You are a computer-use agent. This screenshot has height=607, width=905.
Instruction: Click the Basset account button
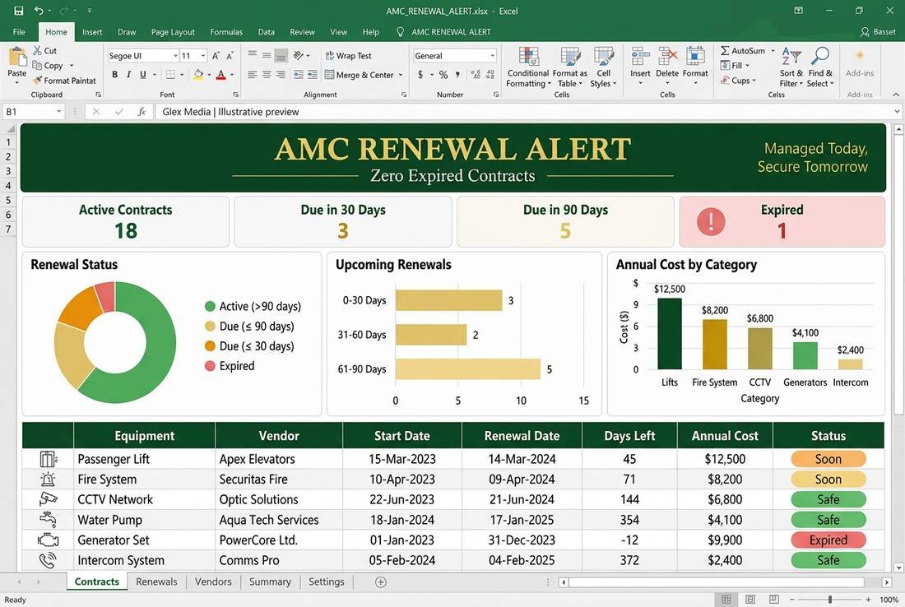click(878, 32)
